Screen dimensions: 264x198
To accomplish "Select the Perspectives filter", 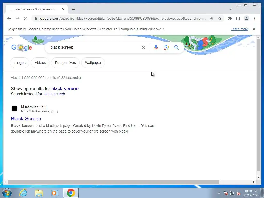I will tap(65, 63).
